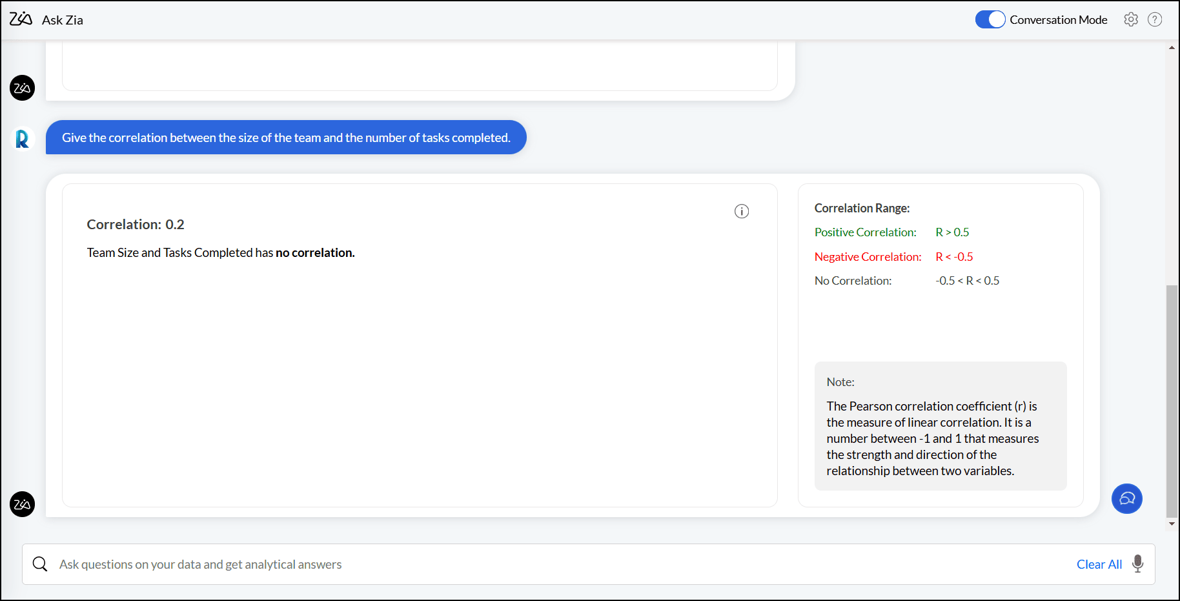This screenshot has height=601, width=1180.
Task: Click the Zia logo in top left corner
Action: 21,19
